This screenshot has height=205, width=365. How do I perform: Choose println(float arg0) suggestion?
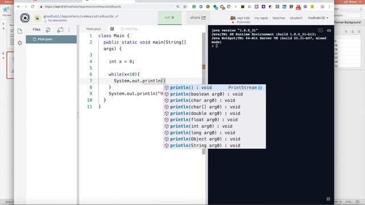click(214, 120)
